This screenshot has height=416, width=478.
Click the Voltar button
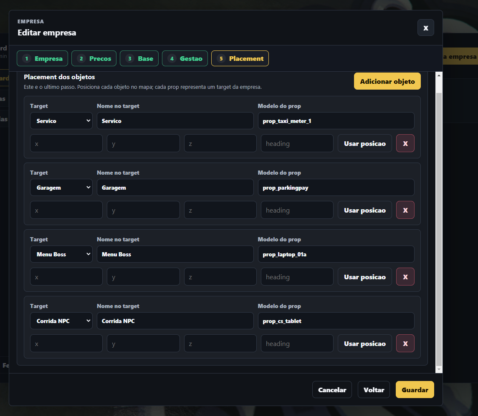point(374,389)
